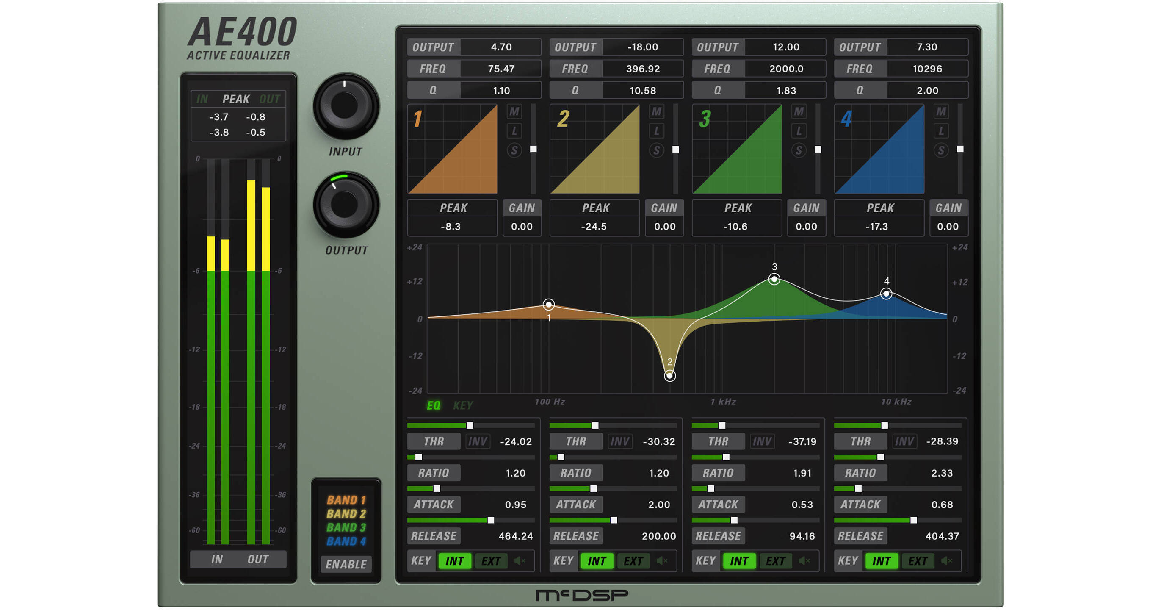The height and width of the screenshot is (610, 1161).
Task: Enable BAND 1 in band list
Action: click(346, 500)
